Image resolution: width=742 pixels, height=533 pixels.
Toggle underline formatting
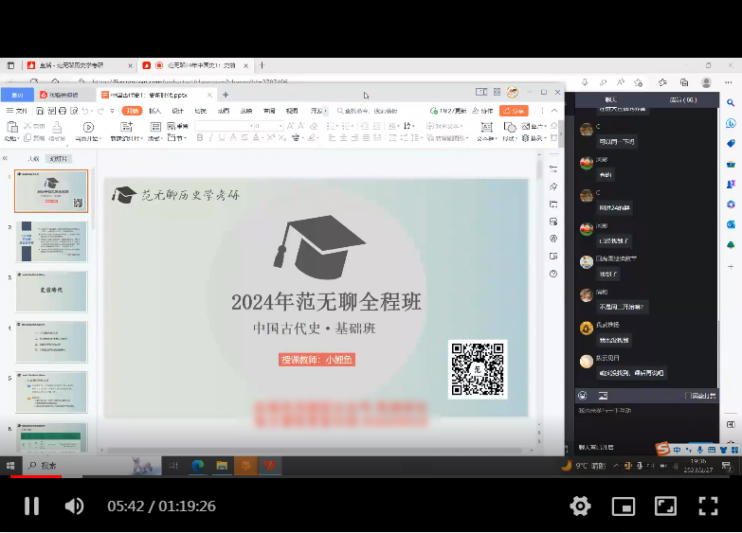coord(222,137)
